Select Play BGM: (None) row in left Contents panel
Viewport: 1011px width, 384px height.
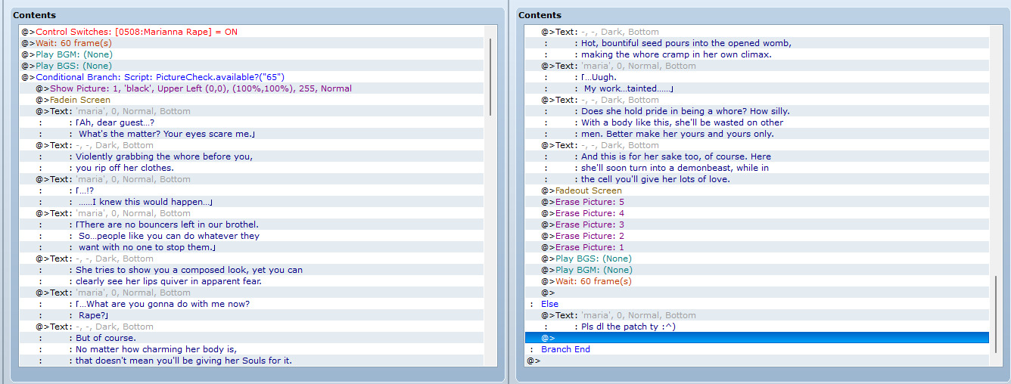251,54
